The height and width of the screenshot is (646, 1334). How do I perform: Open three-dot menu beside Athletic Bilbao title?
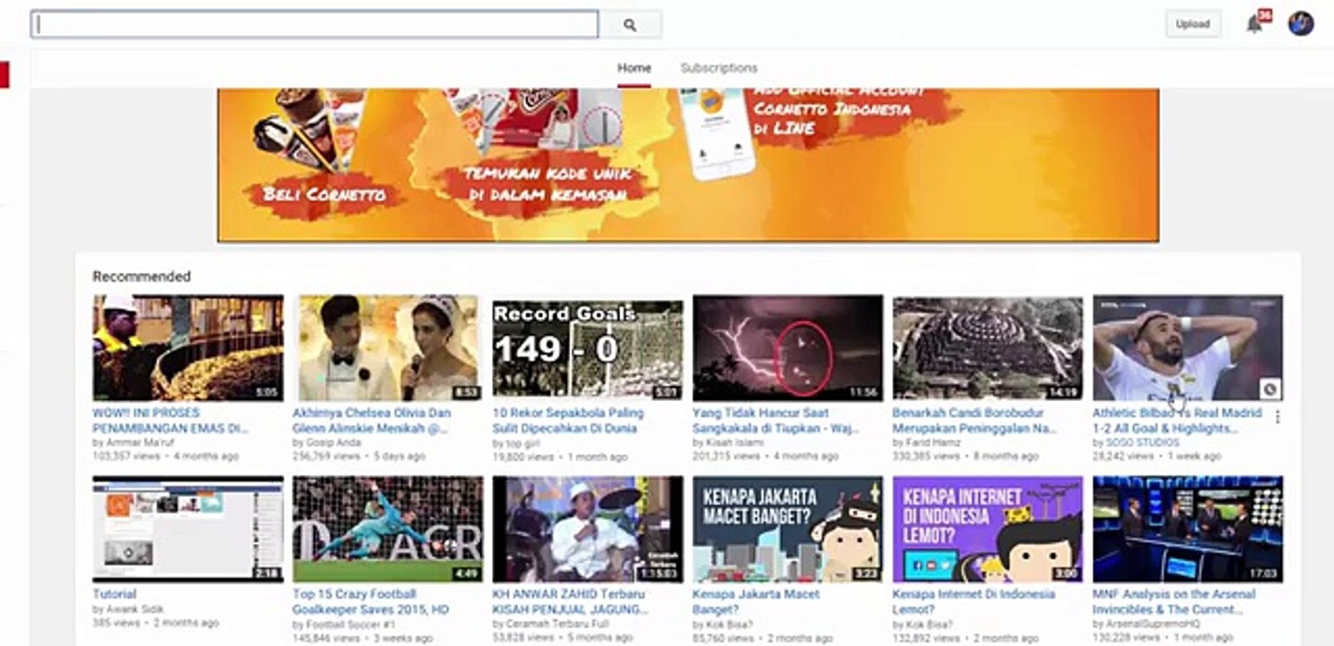[x=1277, y=416]
